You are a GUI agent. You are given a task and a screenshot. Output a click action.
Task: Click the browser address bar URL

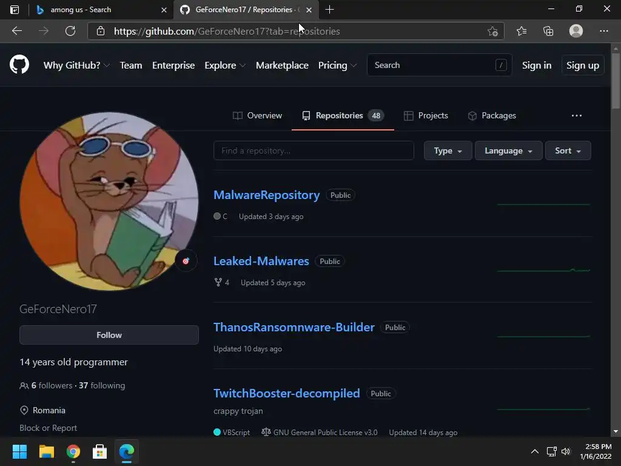coord(227,32)
